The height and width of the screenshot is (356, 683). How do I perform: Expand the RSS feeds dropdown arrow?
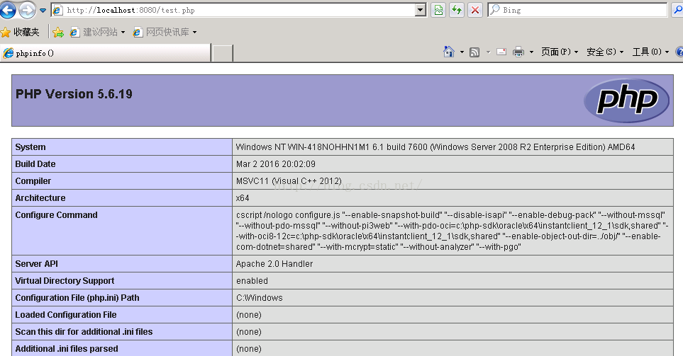488,52
